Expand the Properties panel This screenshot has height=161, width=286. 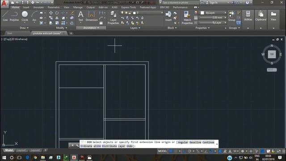tap(202, 28)
